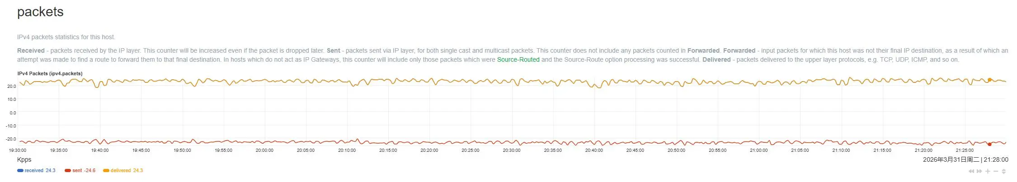The height and width of the screenshot is (182, 1017).
Task: Click the 19:30:00 time axis label
Action: [x=18, y=150]
